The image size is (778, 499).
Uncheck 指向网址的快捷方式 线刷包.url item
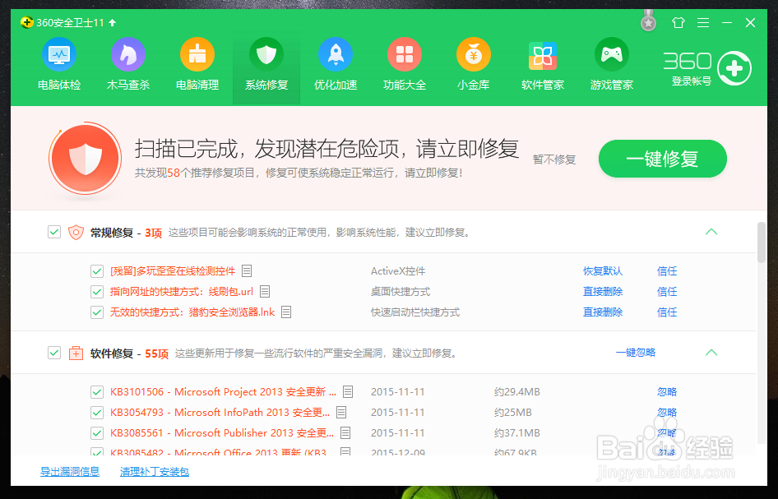[x=97, y=292]
